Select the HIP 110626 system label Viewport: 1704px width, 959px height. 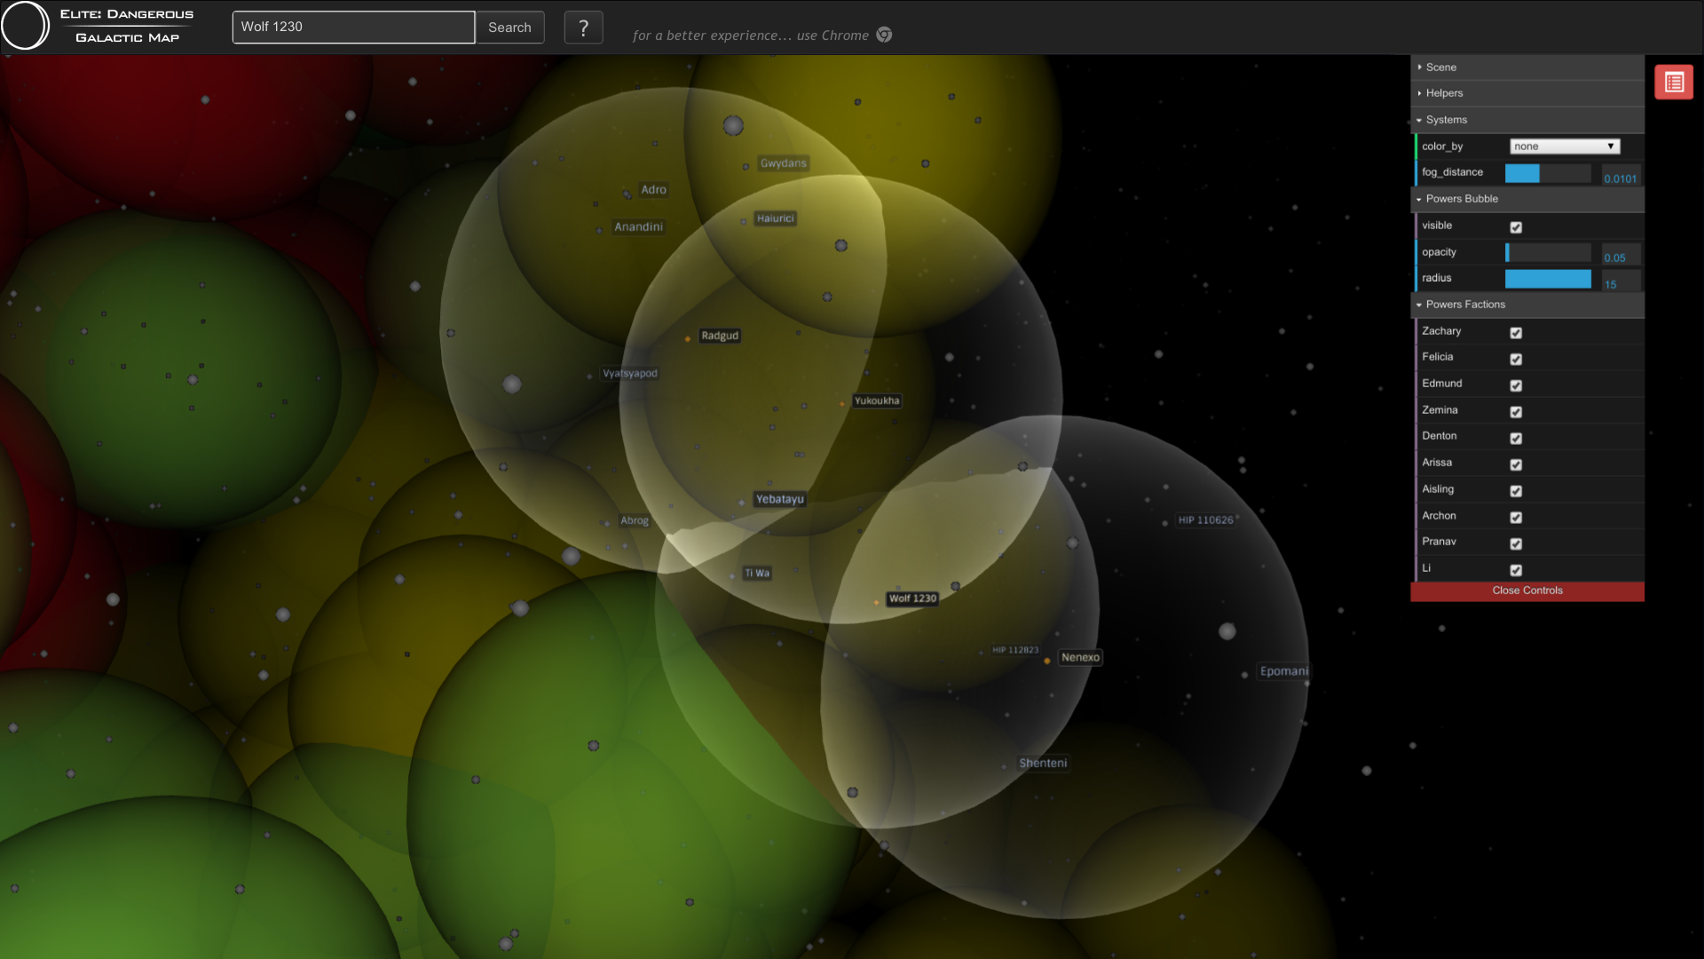click(x=1205, y=520)
